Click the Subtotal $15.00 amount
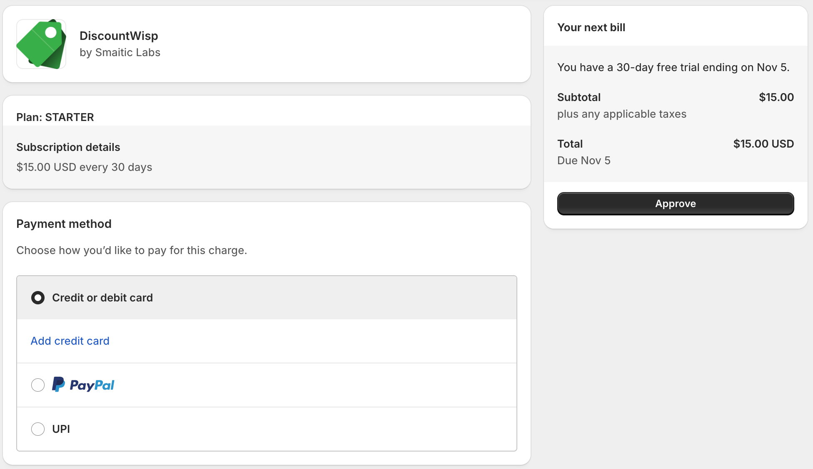 click(x=776, y=97)
